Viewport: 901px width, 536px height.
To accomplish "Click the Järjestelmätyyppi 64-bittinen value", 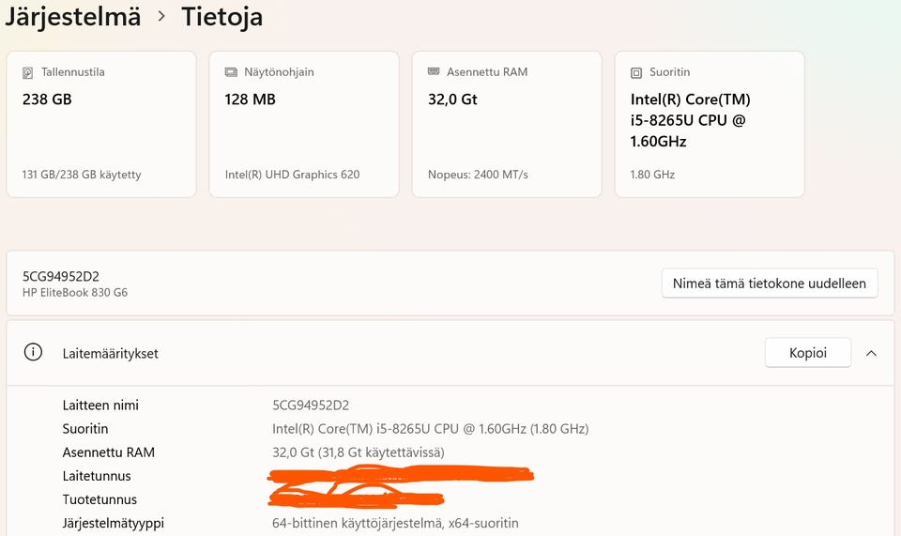I will [x=395, y=523].
